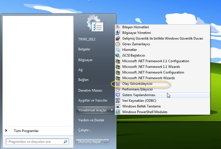221x149 pixels.
Task: Open Aygıtlar ve Yazıcılar
Action: pos(93,100)
